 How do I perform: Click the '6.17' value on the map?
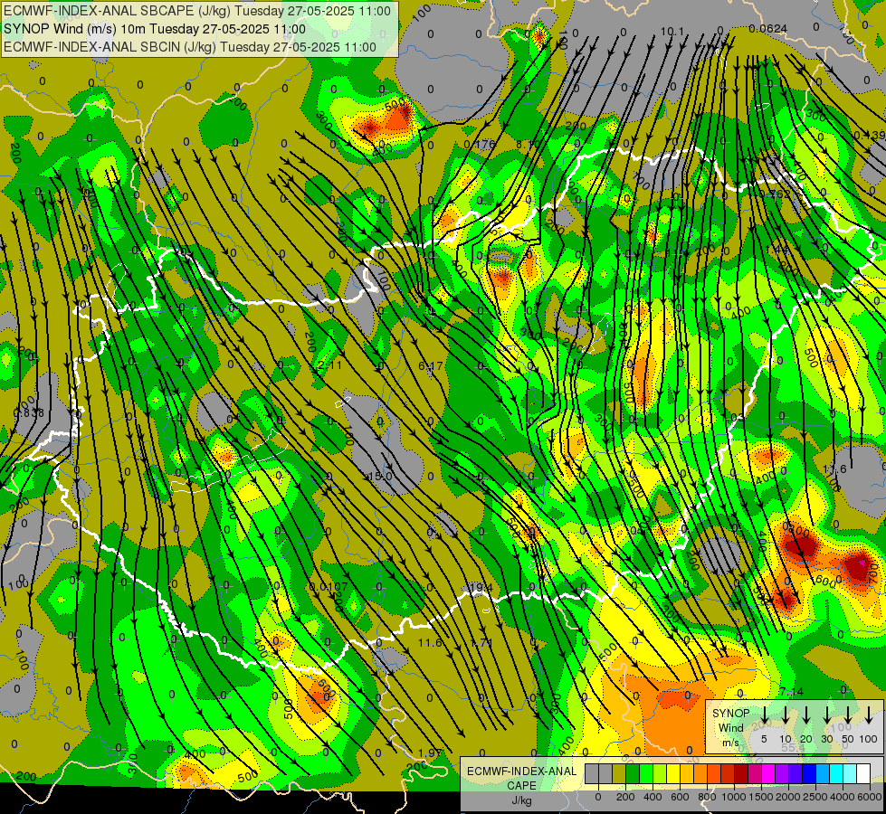431,366
